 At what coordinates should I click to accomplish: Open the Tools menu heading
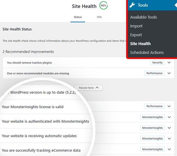point(152,5)
